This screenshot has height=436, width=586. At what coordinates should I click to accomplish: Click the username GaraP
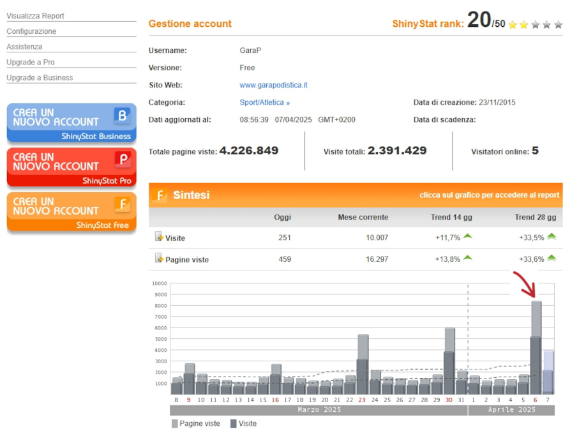250,50
